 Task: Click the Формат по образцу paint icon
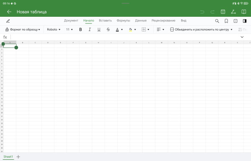click(7, 29)
